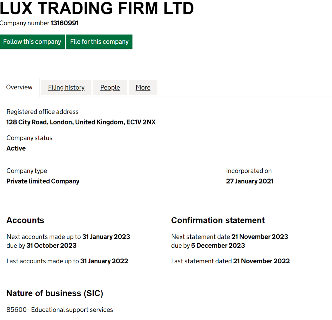This screenshot has width=332, height=320.
Task: Click the Active company status label
Action: 16,148
